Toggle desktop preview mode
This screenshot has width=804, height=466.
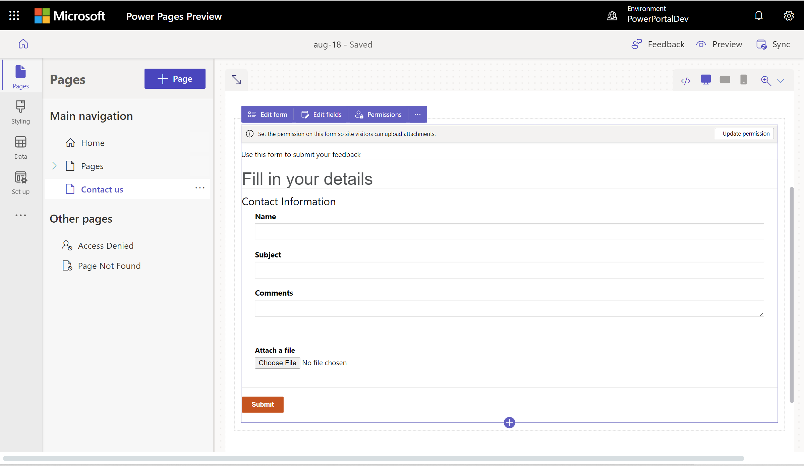[x=706, y=80]
